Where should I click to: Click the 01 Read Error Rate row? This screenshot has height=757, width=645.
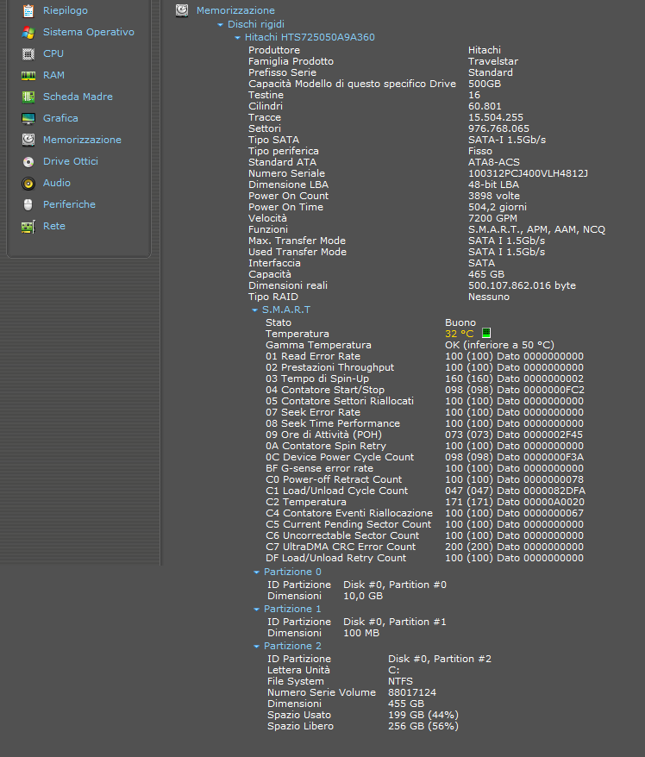(x=424, y=356)
